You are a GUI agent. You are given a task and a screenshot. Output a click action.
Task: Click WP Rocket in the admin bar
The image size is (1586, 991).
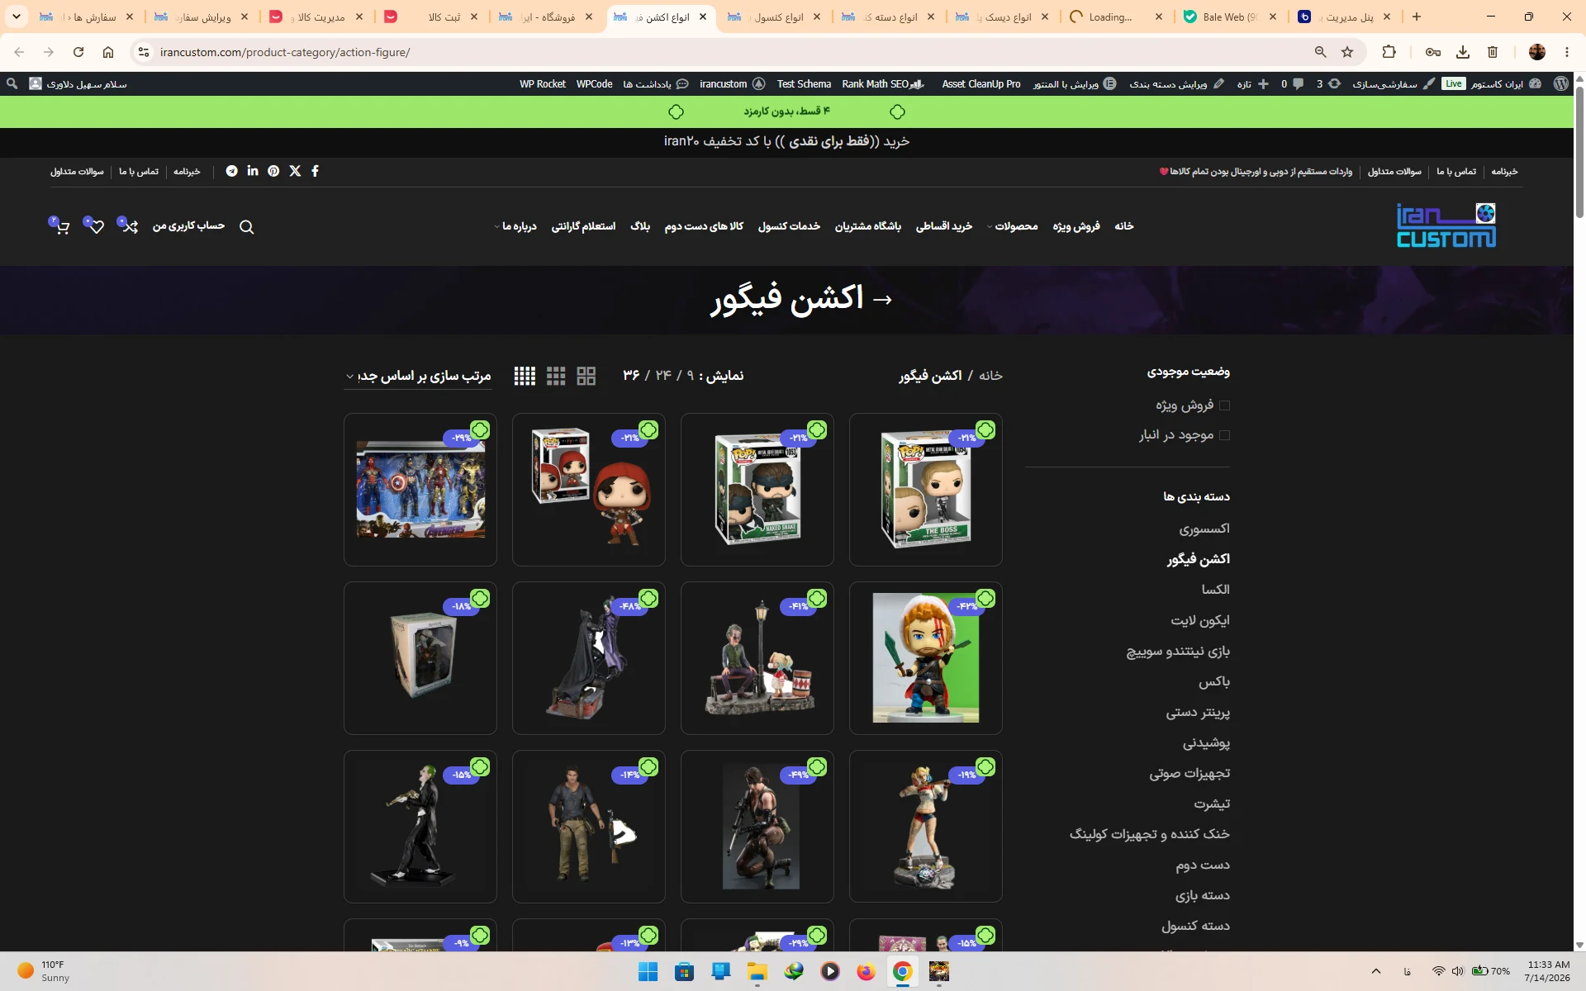(543, 84)
